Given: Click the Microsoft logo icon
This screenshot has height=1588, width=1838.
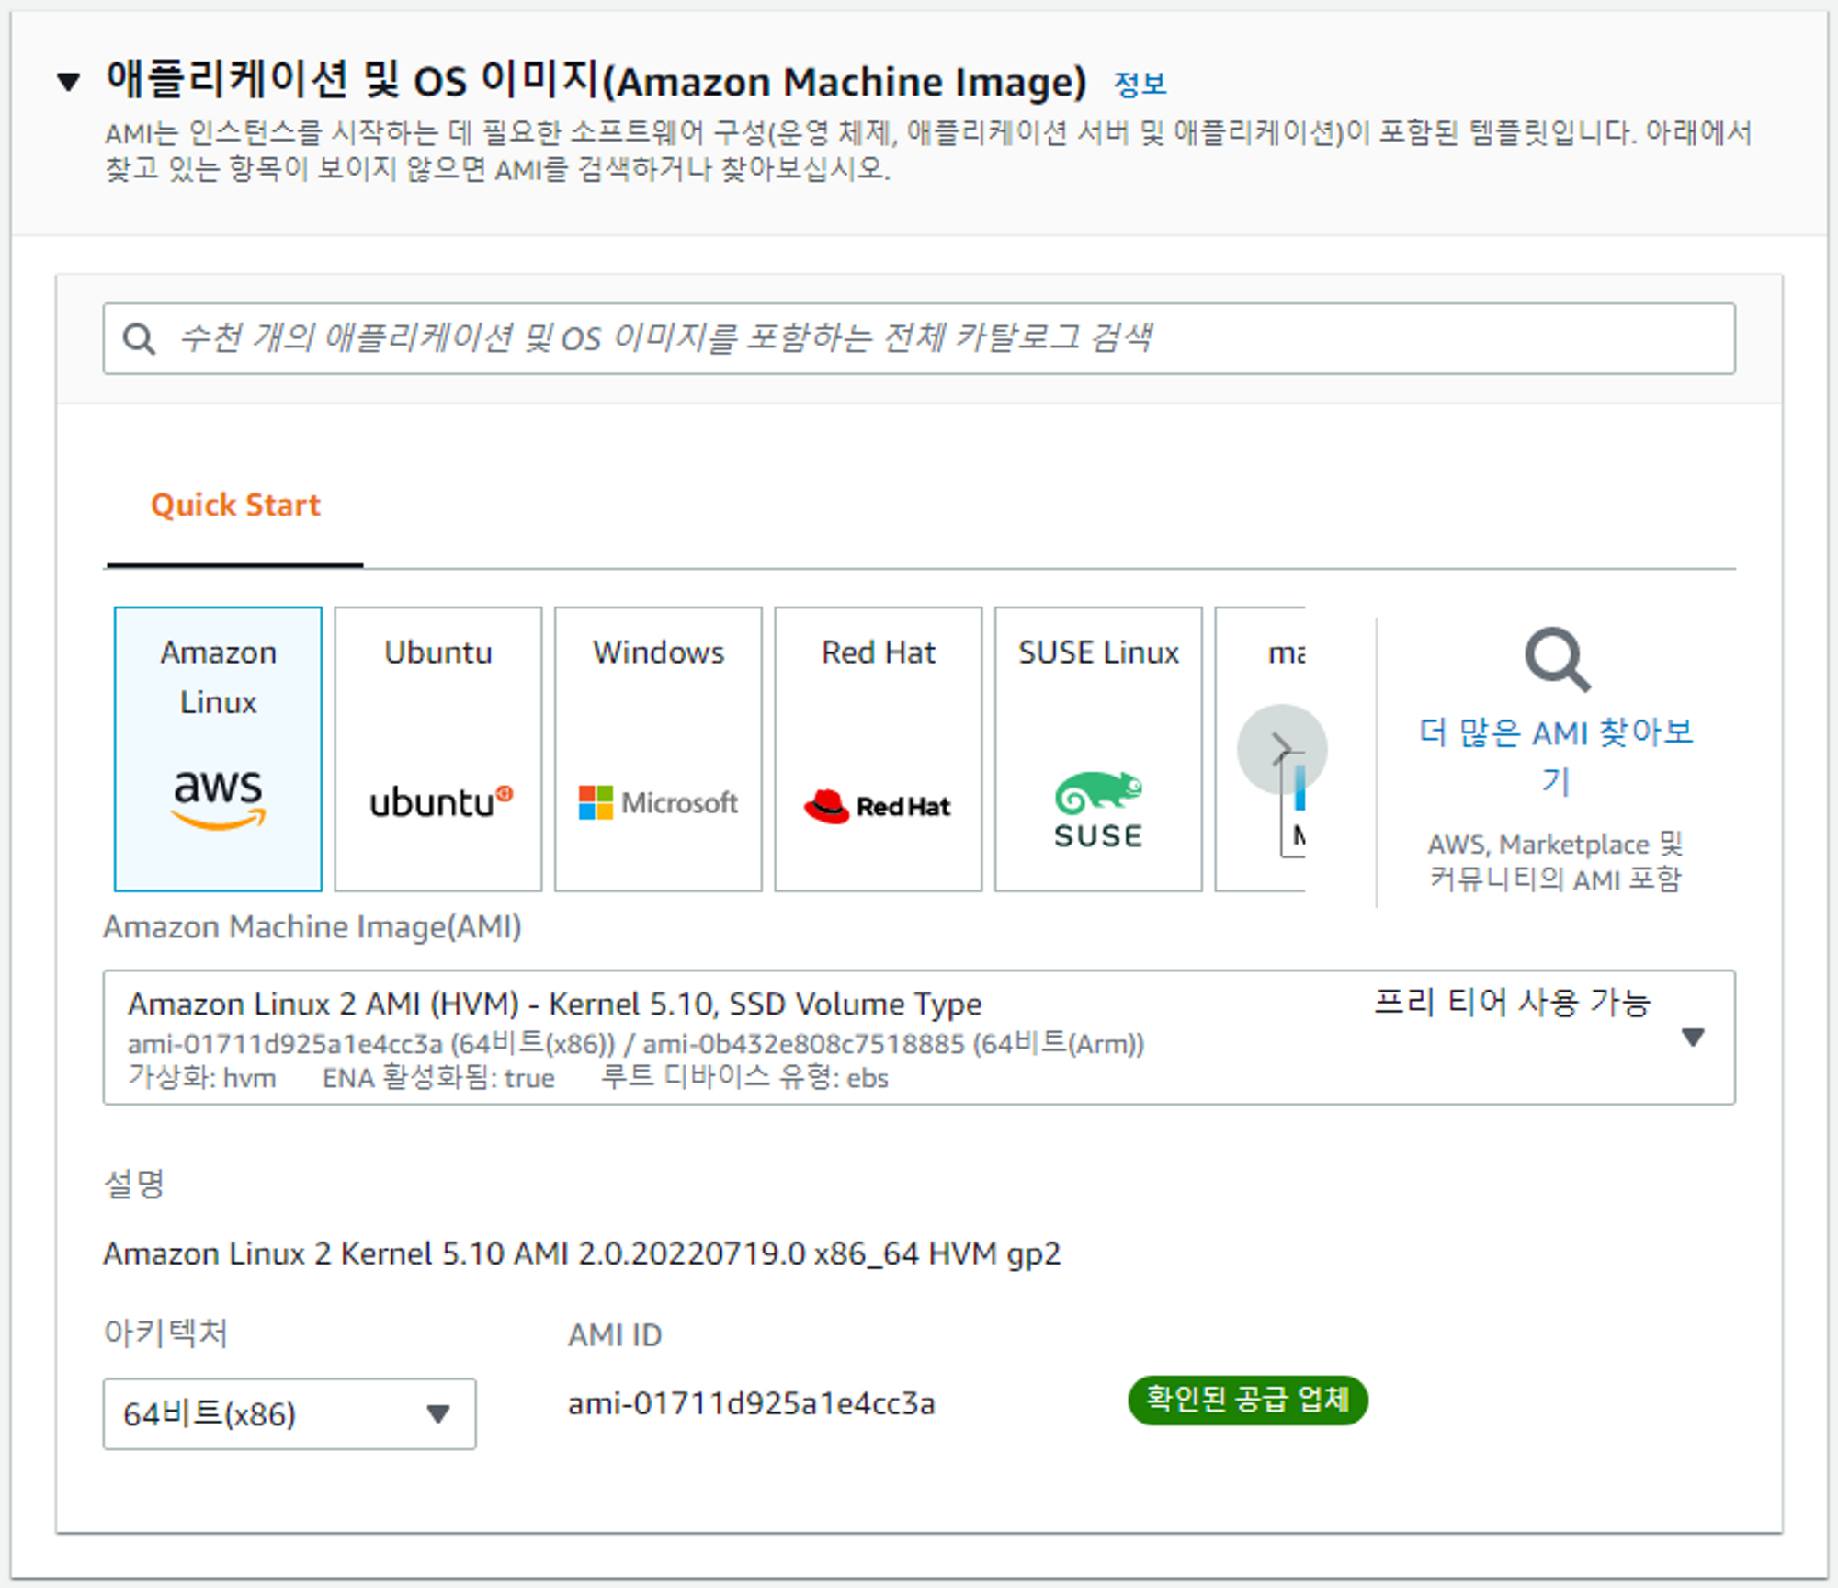Looking at the screenshot, I should pyautogui.click(x=658, y=802).
